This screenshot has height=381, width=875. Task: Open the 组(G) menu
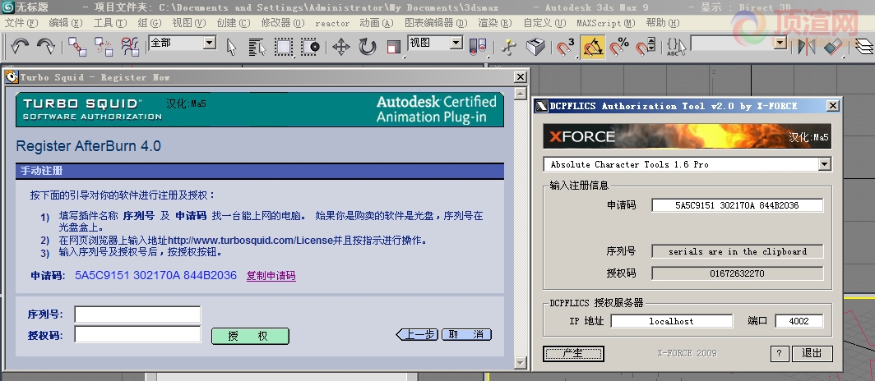click(x=149, y=23)
